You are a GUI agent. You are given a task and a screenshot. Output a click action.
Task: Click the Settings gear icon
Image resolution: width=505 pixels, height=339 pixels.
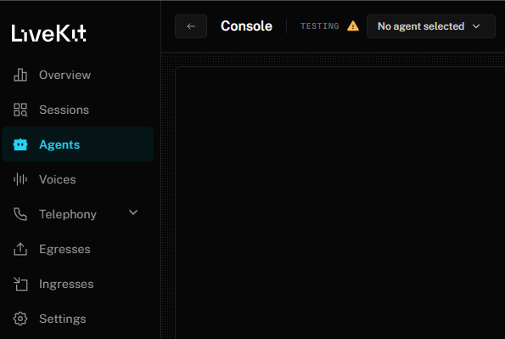[20, 319]
